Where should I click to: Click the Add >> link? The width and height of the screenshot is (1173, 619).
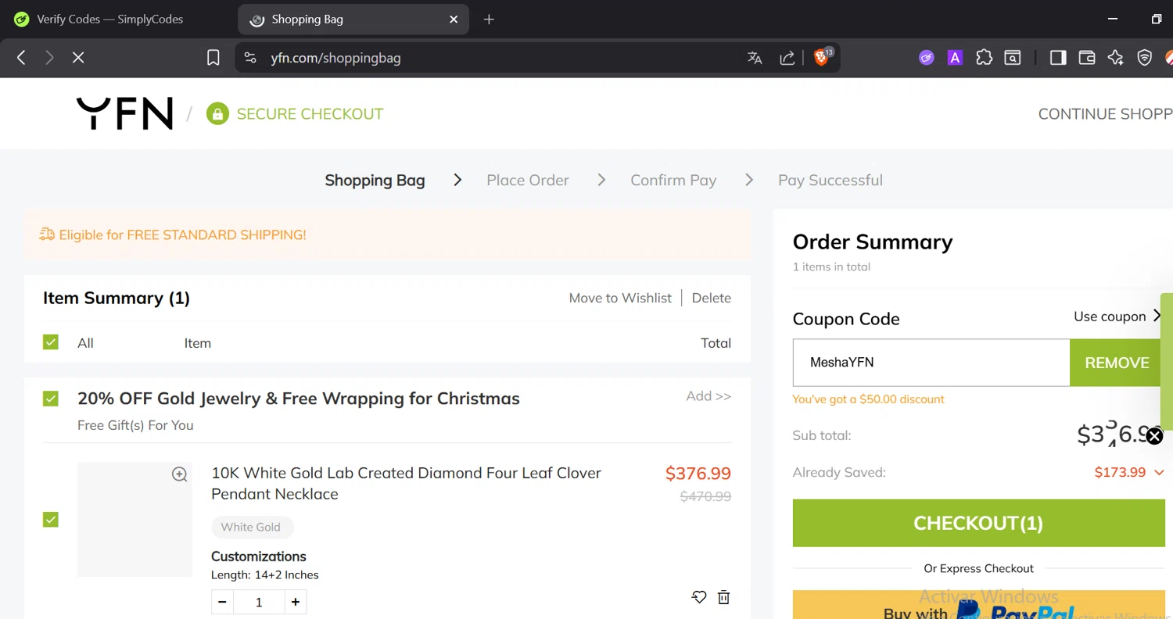708,395
